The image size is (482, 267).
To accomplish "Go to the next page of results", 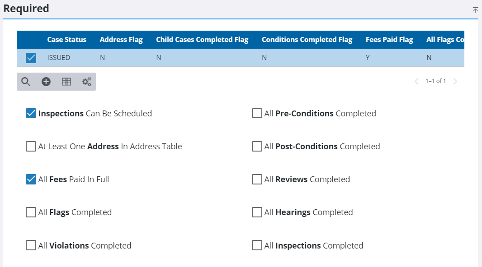I will pos(455,82).
